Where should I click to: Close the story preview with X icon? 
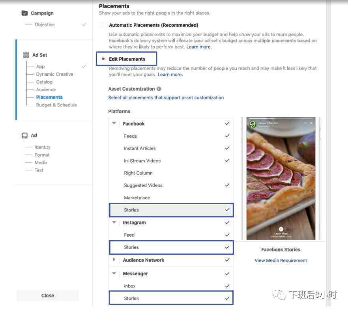(x=311, y=123)
